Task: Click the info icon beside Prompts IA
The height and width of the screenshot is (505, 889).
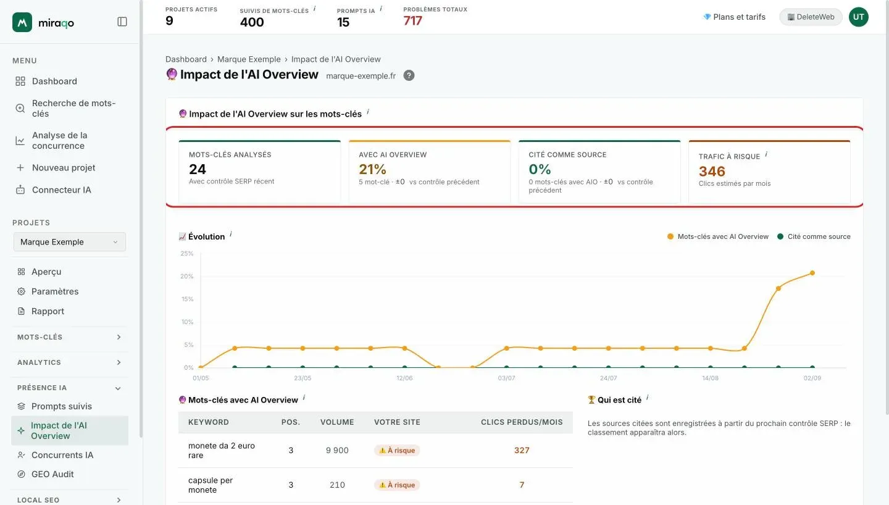Action: point(381,9)
